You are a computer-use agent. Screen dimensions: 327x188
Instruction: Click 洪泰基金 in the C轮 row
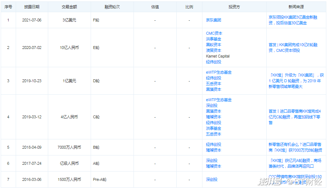pos(213,128)
